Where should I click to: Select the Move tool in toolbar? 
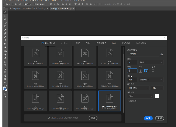5,12
